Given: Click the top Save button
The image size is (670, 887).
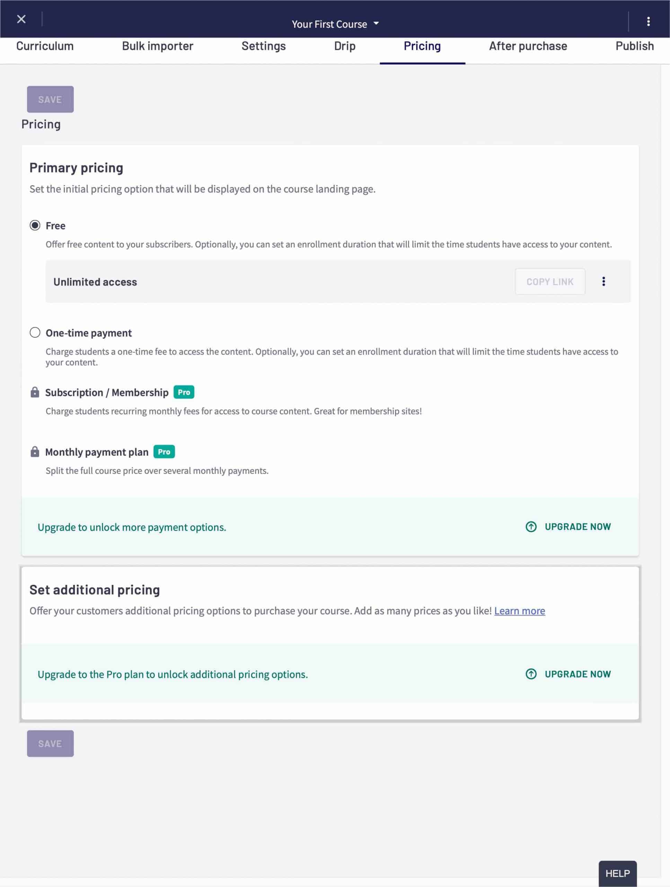Looking at the screenshot, I should [50, 99].
